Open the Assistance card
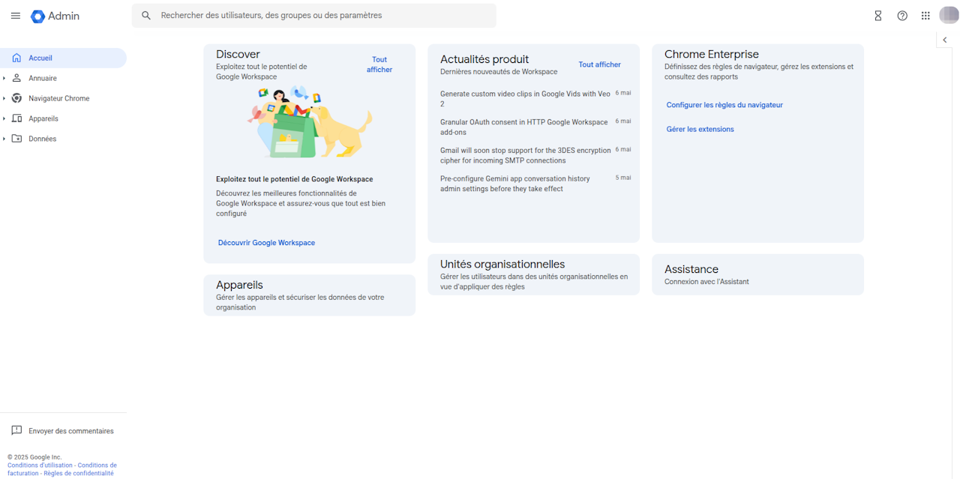This screenshot has width=960, height=479. click(x=757, y=274)
